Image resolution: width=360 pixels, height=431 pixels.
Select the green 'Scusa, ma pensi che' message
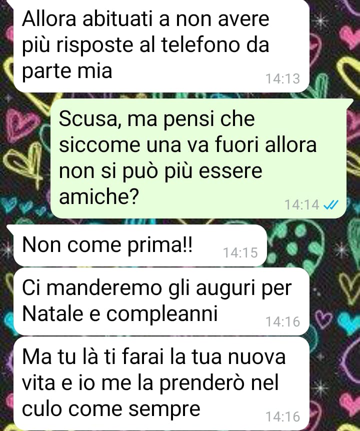(x=198, y=158)
